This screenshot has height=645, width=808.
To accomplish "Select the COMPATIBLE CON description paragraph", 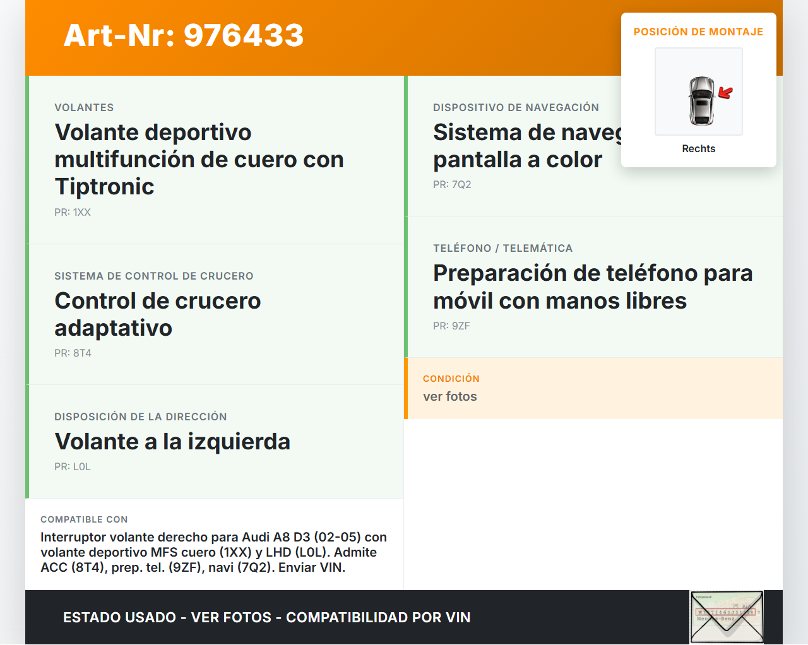I will click(213, 552).
